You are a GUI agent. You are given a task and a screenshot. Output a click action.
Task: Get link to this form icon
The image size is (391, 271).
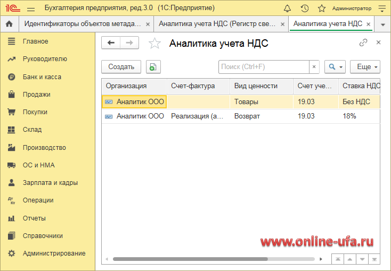(x=363, y=43)
